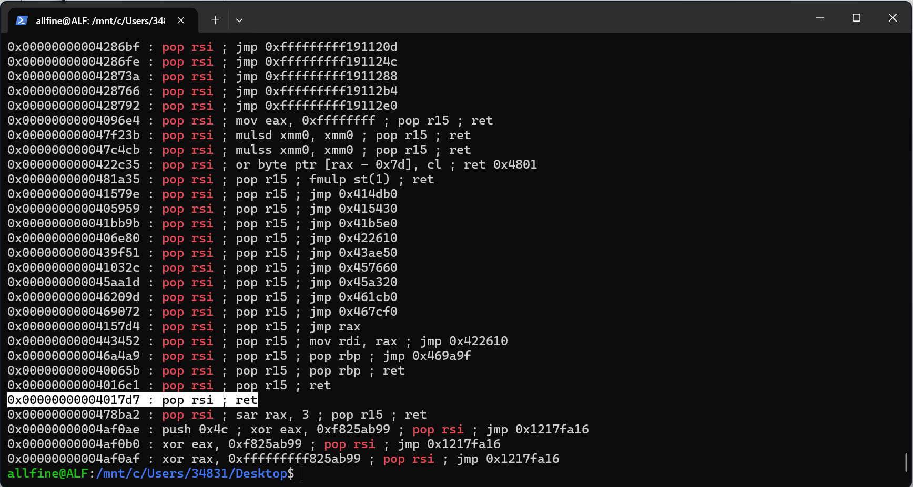
Task: Click jmp target 0xffffffffff191124c
Action: (x=331, y=61)
